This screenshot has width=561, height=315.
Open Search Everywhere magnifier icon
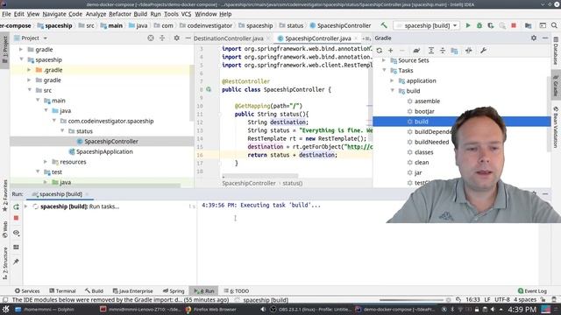click(x=554, y=25)
